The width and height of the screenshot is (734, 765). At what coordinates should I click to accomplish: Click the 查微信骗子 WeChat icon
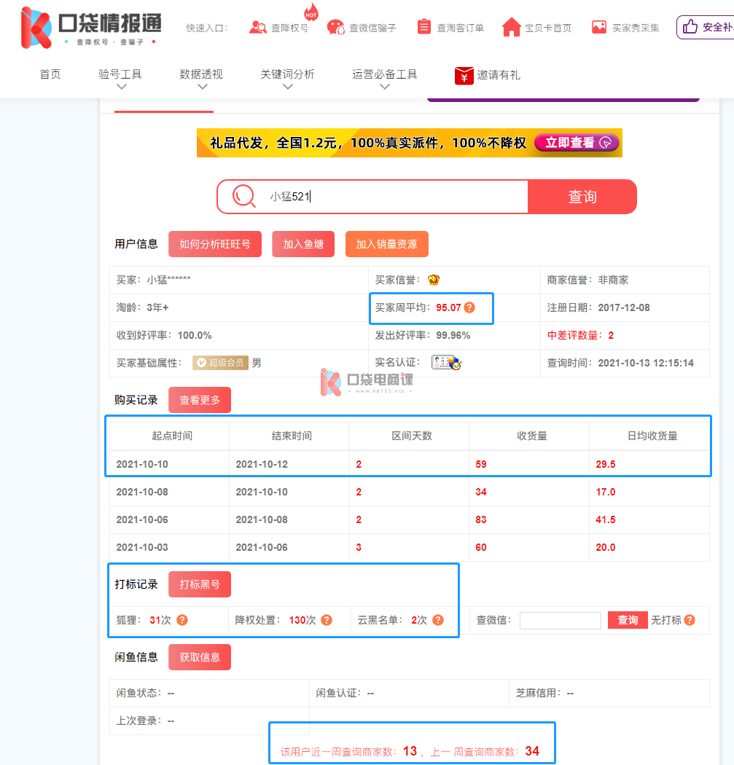pos(335,28)
